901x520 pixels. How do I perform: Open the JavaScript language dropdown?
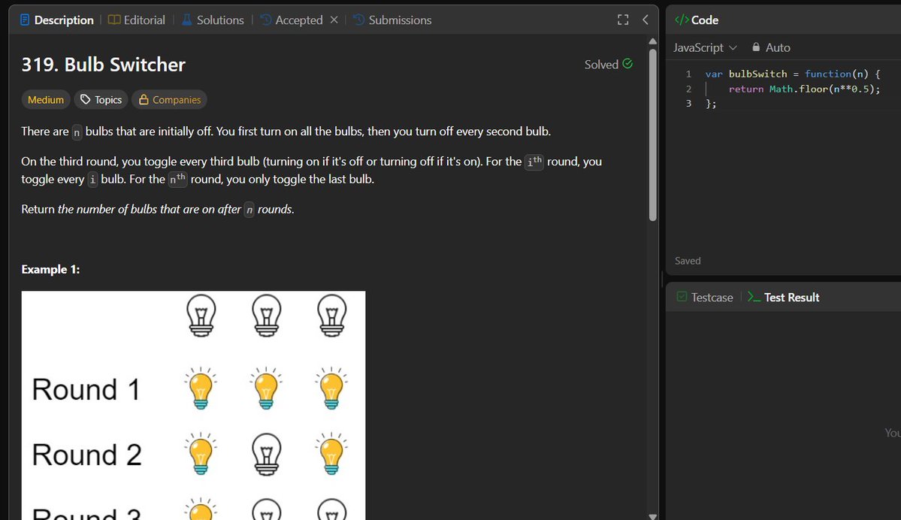pos(705,47)
